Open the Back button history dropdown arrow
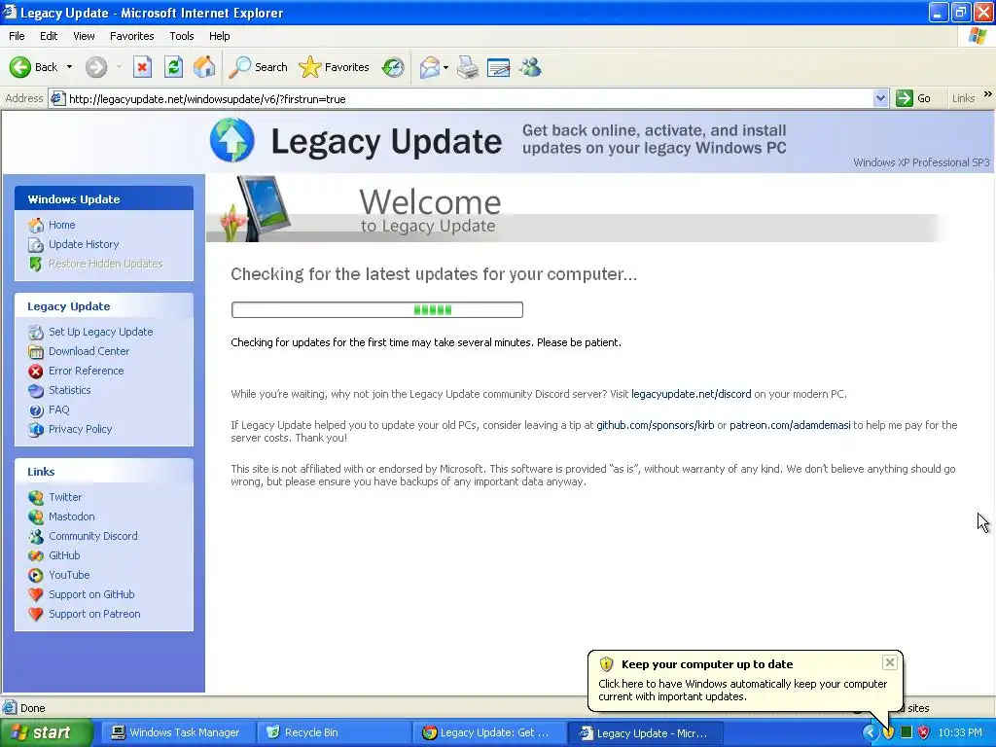996x747 pixels. (x=69, y=67)
